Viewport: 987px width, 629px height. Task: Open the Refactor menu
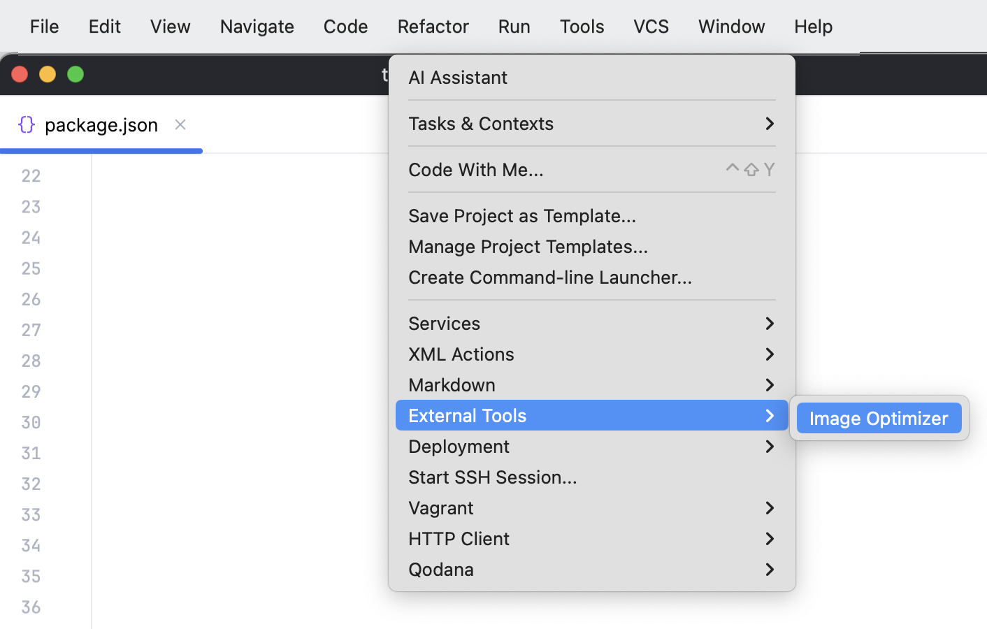coord(433,26)
